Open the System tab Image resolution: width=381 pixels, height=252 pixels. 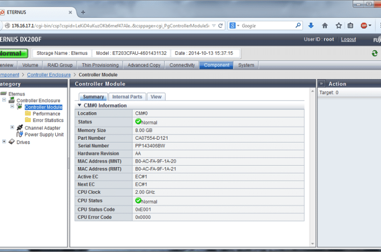246,65
